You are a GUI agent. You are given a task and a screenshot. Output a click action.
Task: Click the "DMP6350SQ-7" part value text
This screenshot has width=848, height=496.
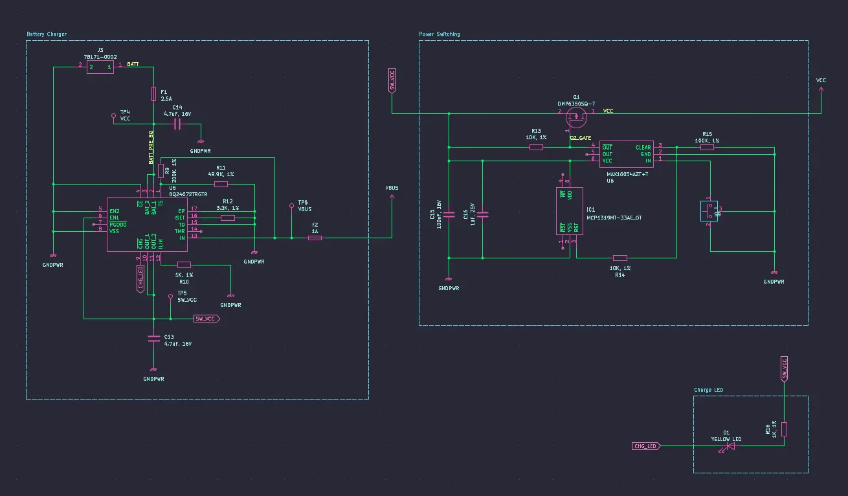[x=576, y=104]
